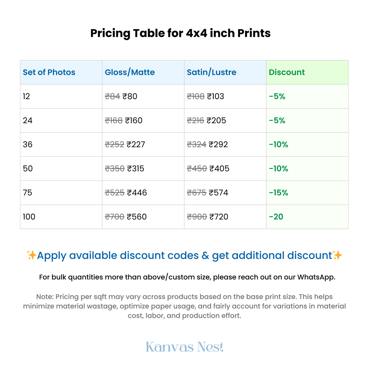This screenshot has height=369, width=369.
Task: Select the 100 photos set cell
Action: (x=29, y=217)
